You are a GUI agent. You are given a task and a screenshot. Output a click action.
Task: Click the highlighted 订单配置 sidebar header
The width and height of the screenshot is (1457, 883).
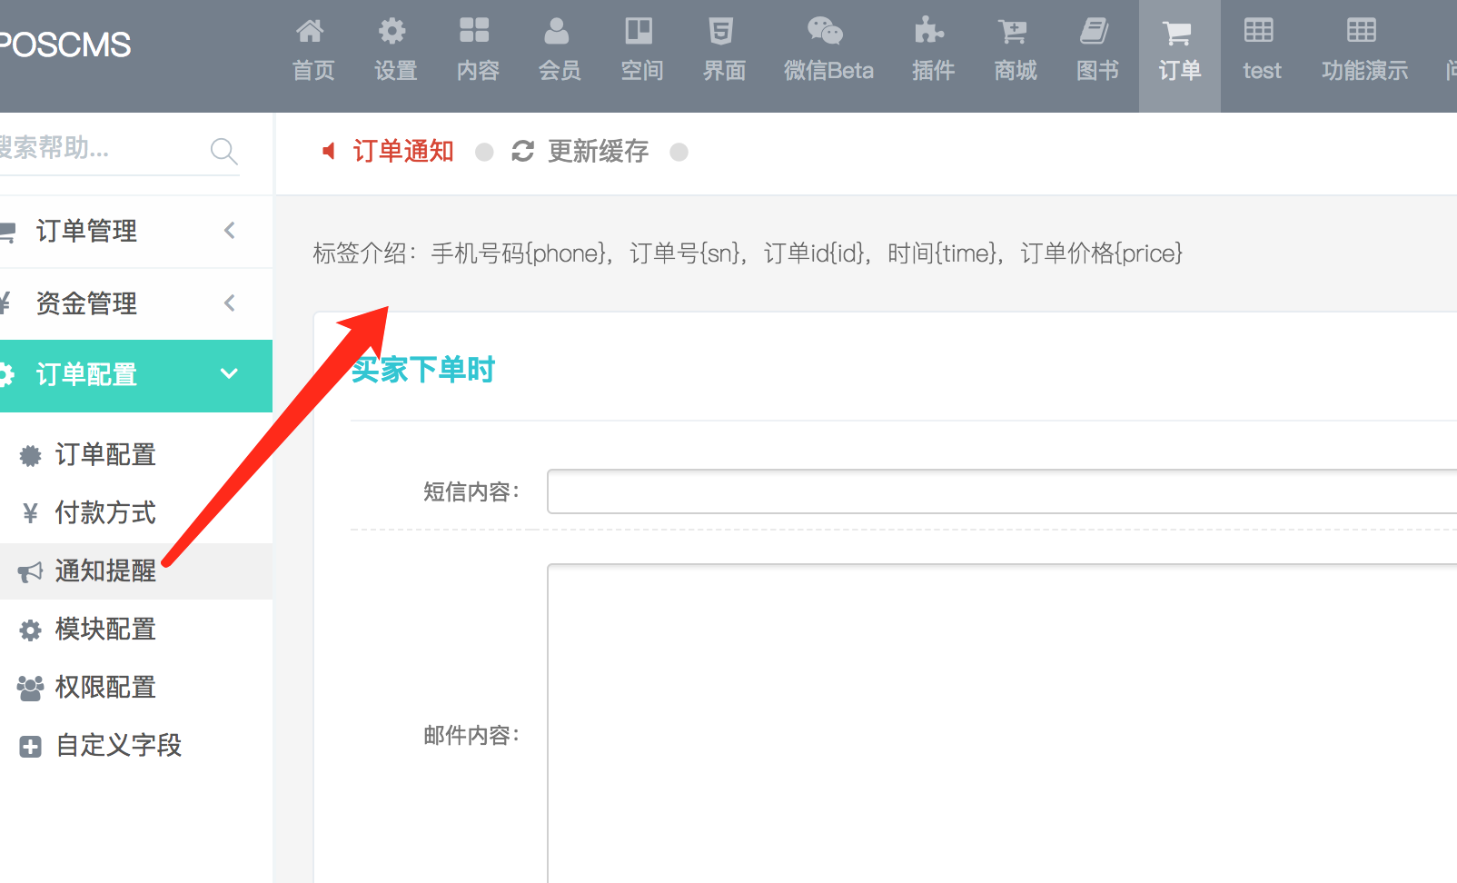point(136,376)
